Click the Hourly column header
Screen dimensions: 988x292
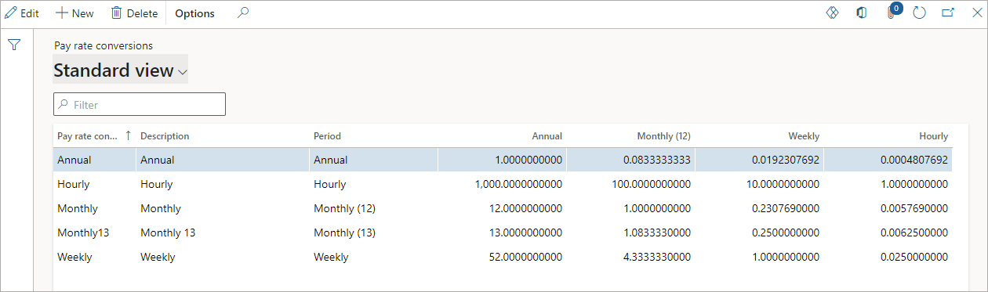click(x=933, y=136)
